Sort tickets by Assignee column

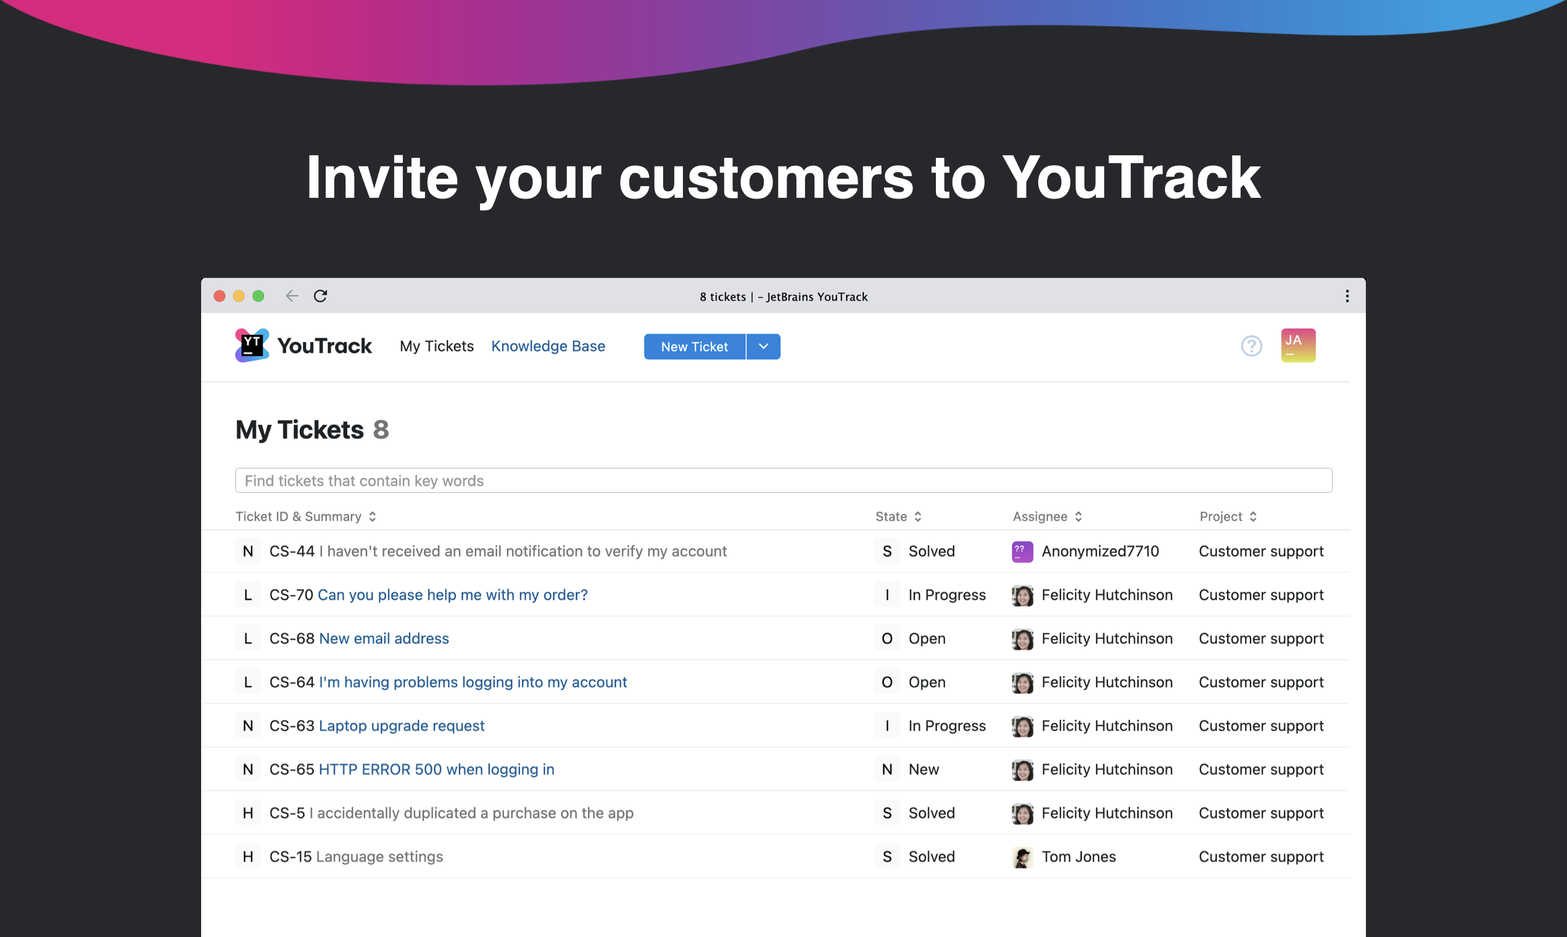(1048, 516)
